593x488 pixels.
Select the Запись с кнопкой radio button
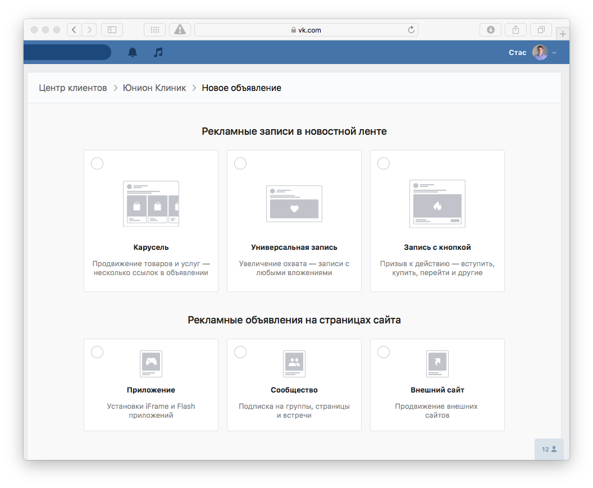tap(384, 163)
